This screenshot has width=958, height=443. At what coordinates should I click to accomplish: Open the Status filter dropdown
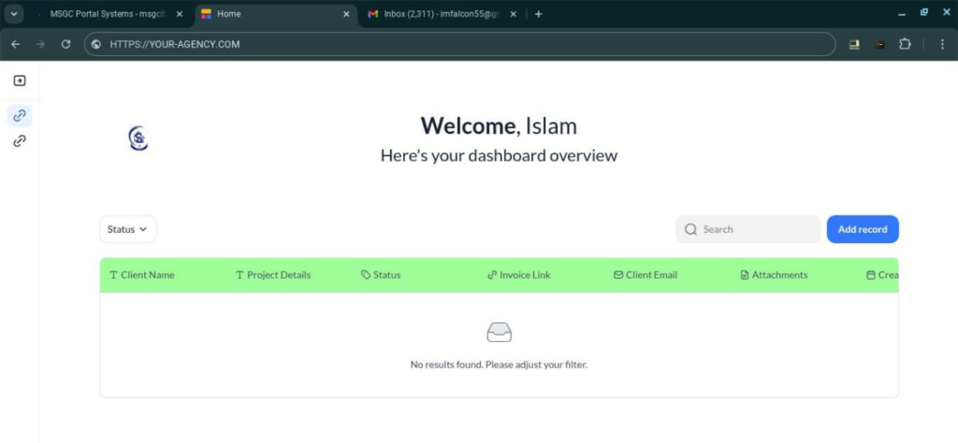pos(128,229)
